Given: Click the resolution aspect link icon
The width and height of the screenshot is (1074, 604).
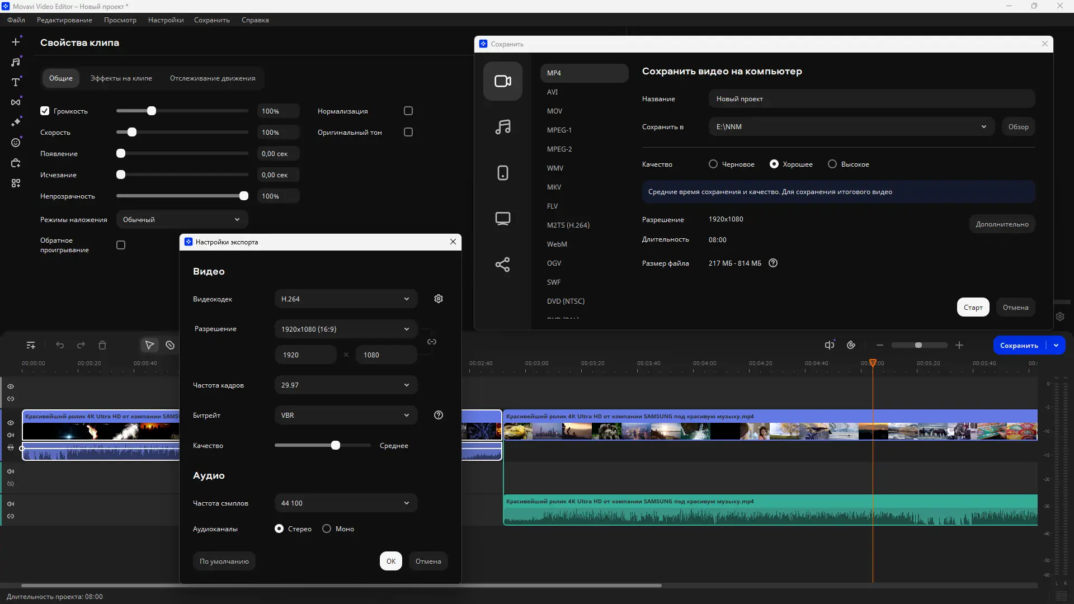Looking at the screenshot, I should click(432, 342).
